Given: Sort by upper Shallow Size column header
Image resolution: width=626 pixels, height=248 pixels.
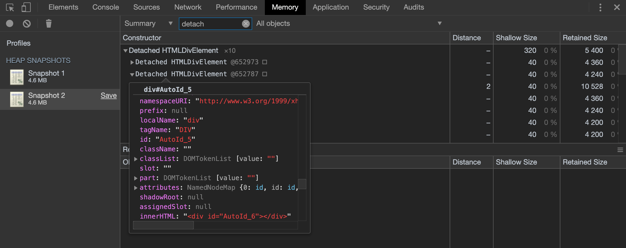Looking at the screenshot, I should tap(527, 38).
